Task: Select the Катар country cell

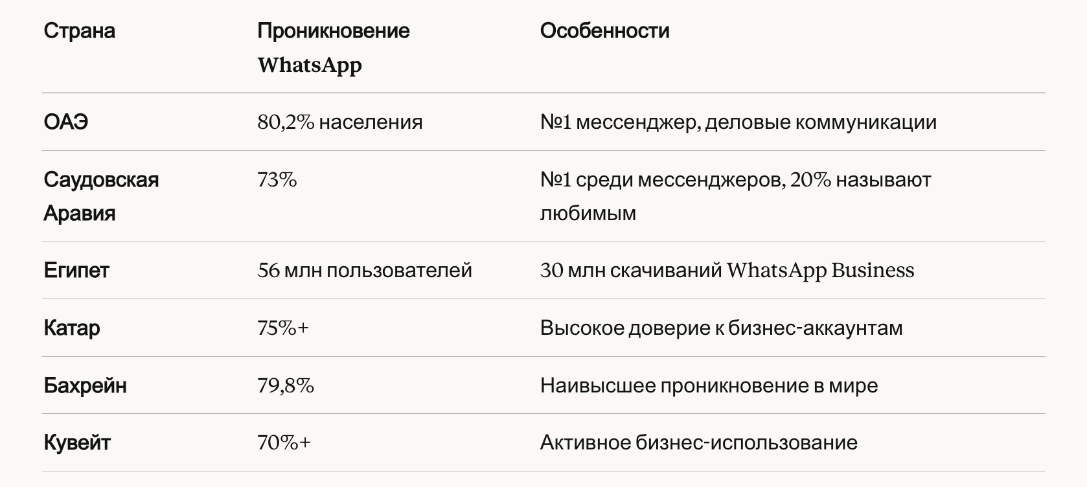Action: tap(71, 328)
